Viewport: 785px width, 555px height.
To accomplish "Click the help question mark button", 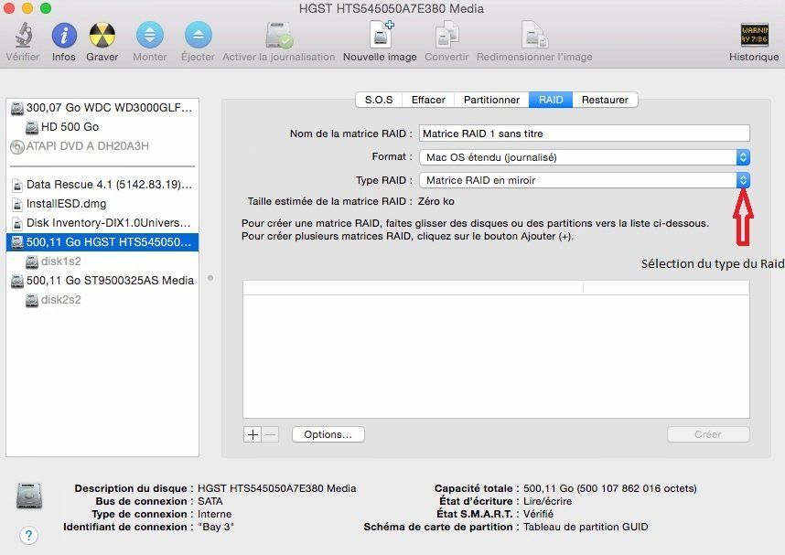I will [x=27, y=535].
